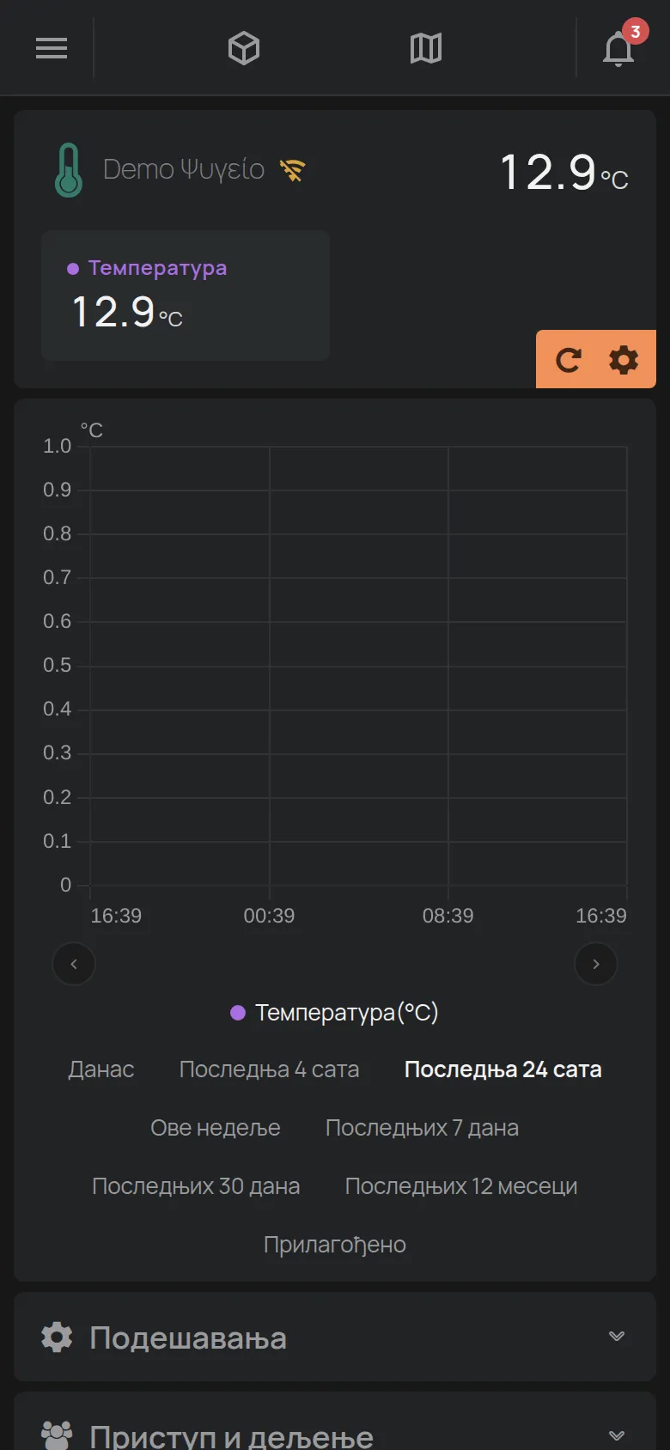Select Последња 4 сата range

(x=269, y=1069)
